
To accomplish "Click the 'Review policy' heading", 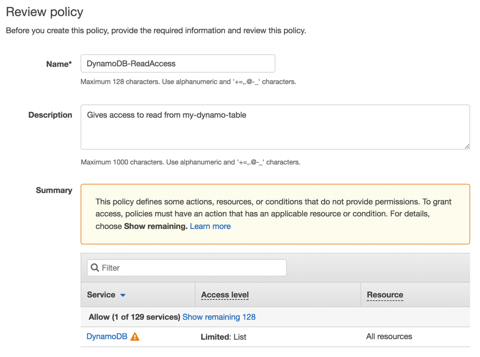I will coord(45,12).
